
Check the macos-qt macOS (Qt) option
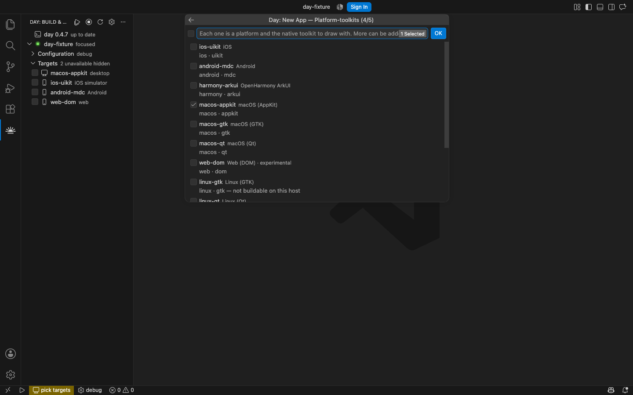(x=193, y=143)
